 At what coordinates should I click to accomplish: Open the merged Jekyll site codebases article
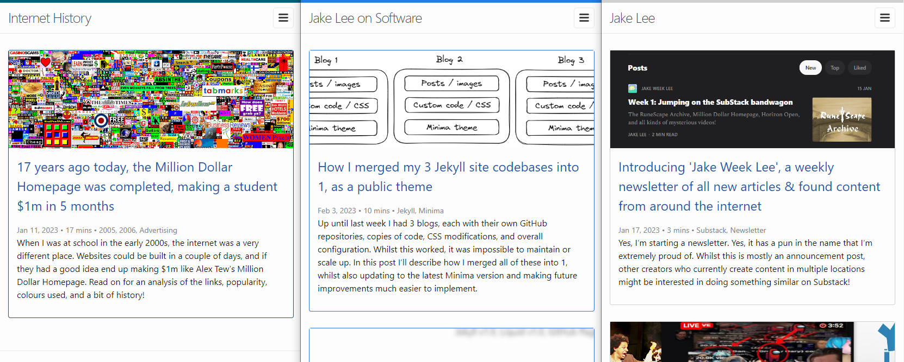[448, 177]
